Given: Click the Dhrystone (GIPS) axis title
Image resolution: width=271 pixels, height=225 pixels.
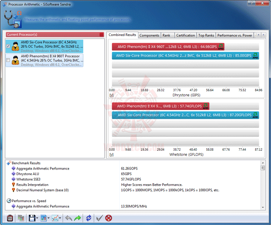Looking at the screenshot, I should point(186,95).
